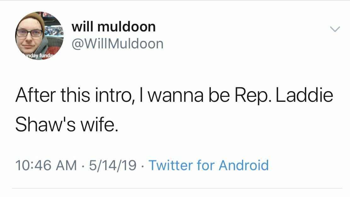The height and width of the screenshot is (197, 350).
Task: Click the word intro in the tweet
Action: [115, 95]
